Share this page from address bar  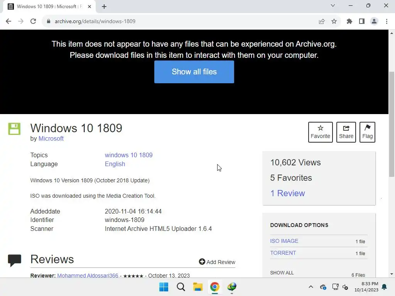pos(322,22)
